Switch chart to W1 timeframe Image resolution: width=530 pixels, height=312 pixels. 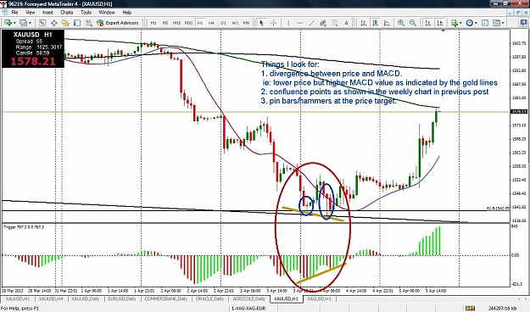(x=235, y=23)
